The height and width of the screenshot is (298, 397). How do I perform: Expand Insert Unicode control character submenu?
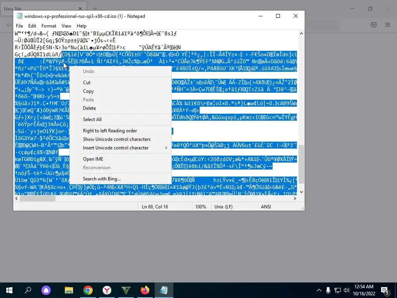(121, 148)
